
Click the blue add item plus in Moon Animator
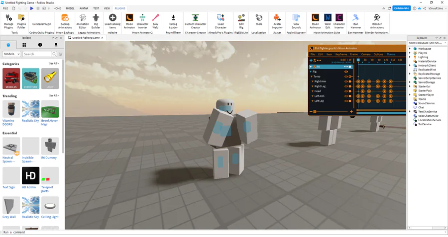click(311, 60)
